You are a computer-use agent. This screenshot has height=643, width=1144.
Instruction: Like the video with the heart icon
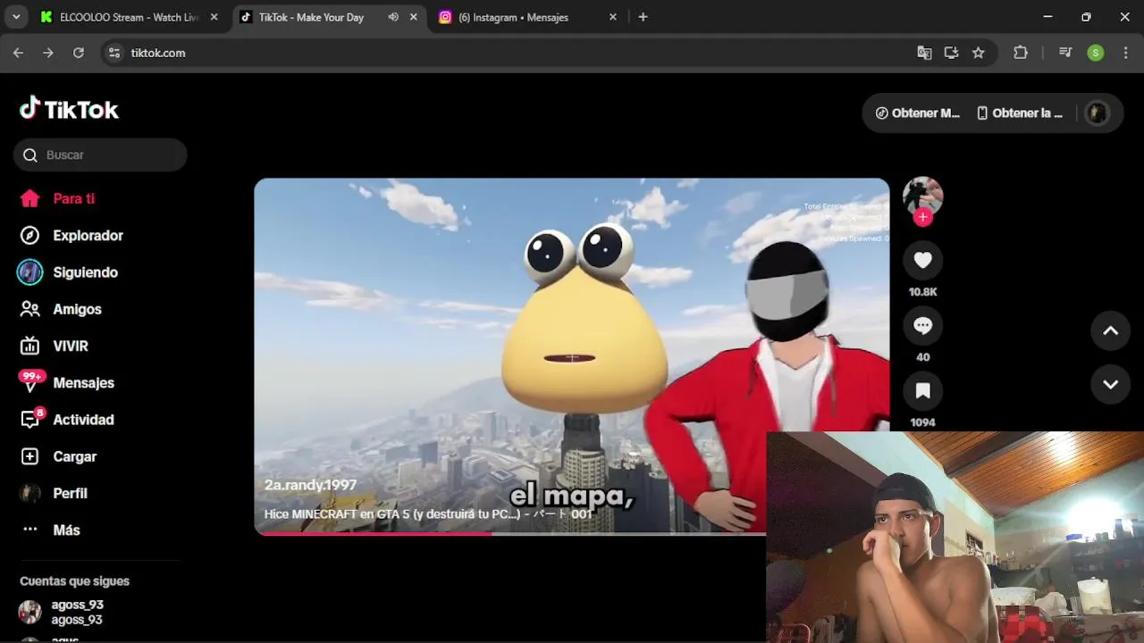pyautogui.click(x=923, y=260)
